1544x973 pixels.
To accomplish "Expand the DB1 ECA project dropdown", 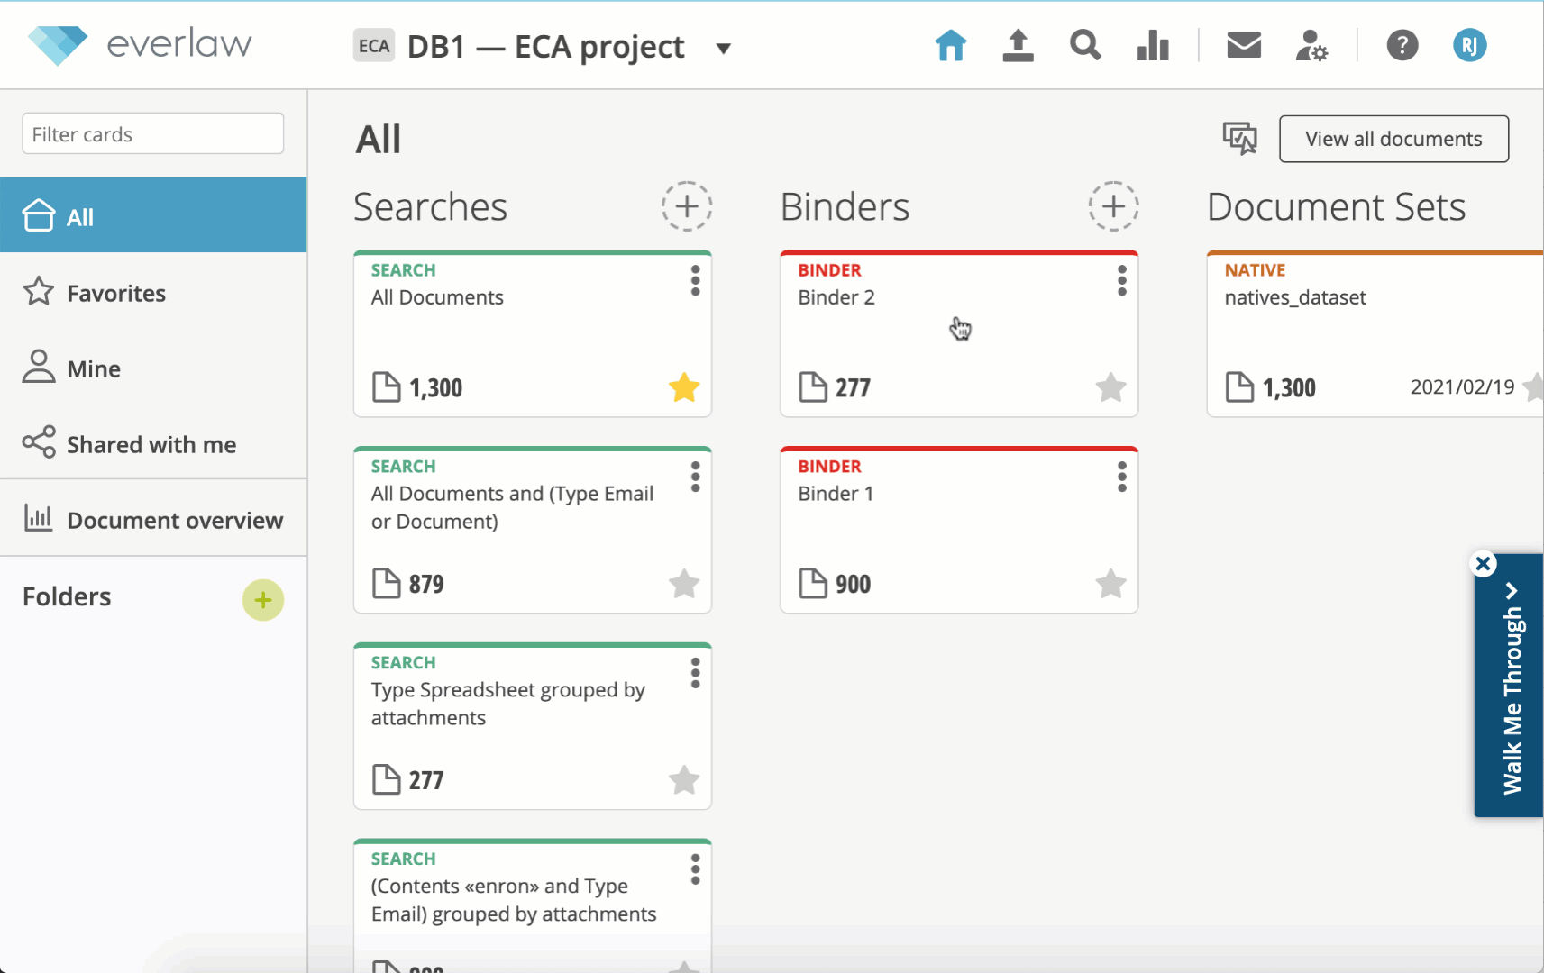I will 723,48.
